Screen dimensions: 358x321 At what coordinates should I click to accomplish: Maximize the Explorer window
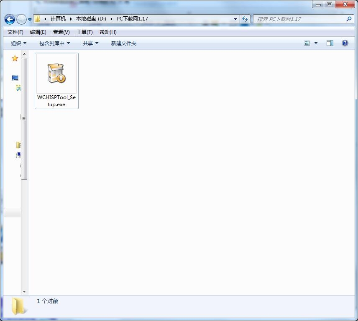point(330,4)
